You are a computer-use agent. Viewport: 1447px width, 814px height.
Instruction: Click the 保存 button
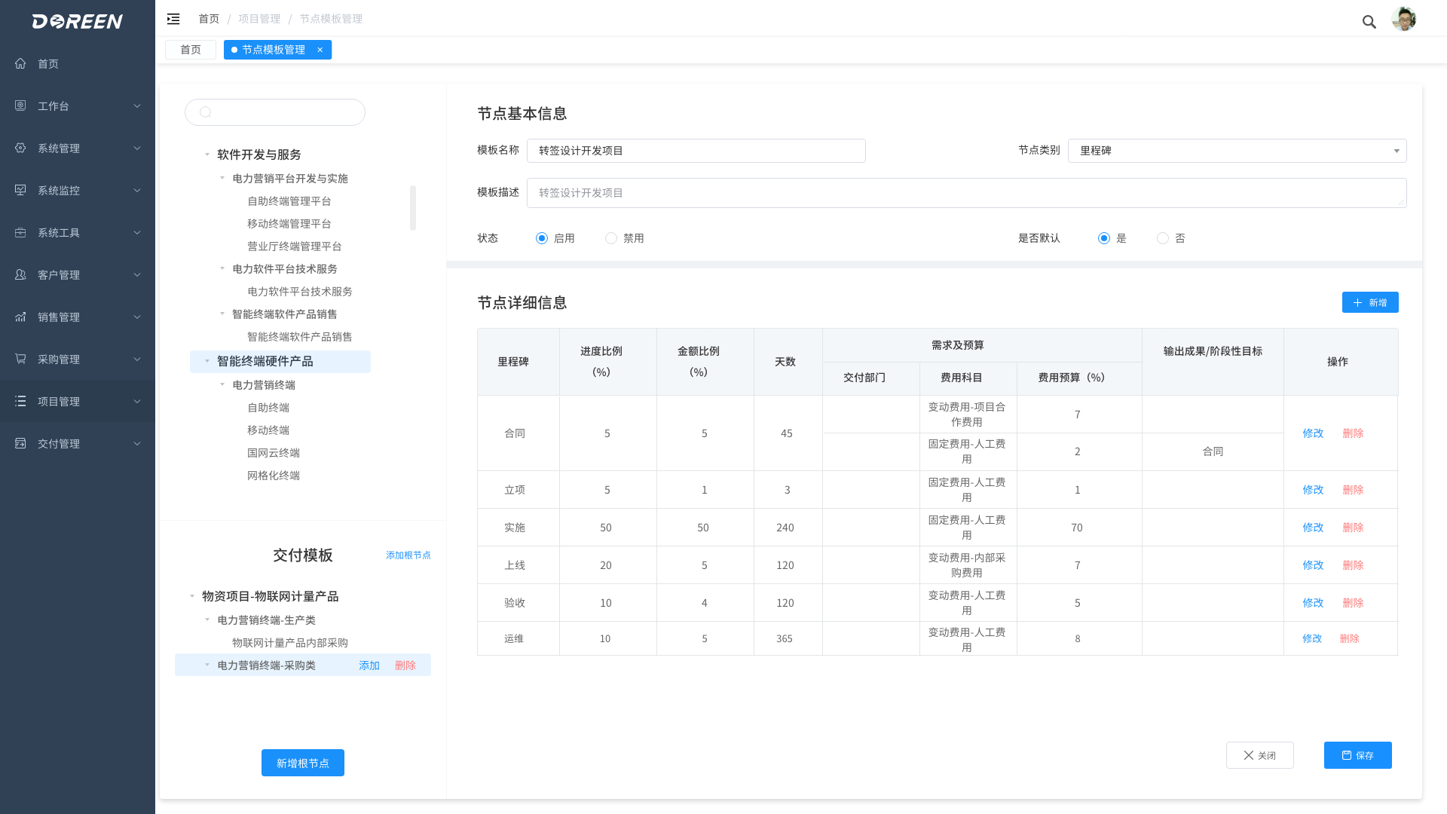1357,755
